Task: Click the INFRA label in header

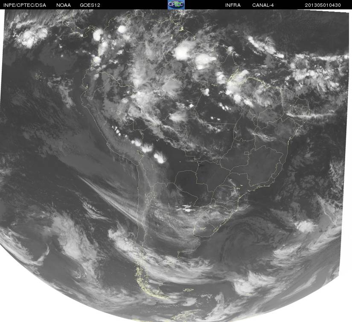Action: point(233,5)
